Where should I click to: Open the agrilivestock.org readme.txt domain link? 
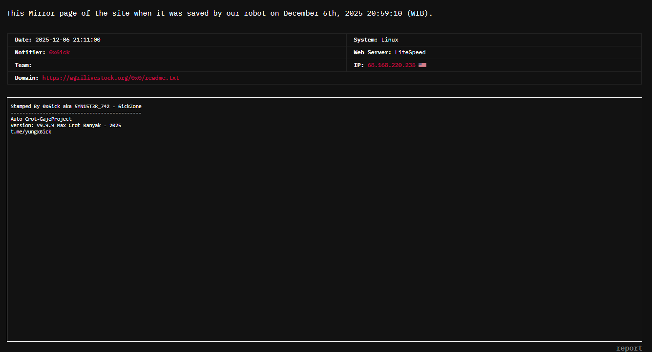110,78
